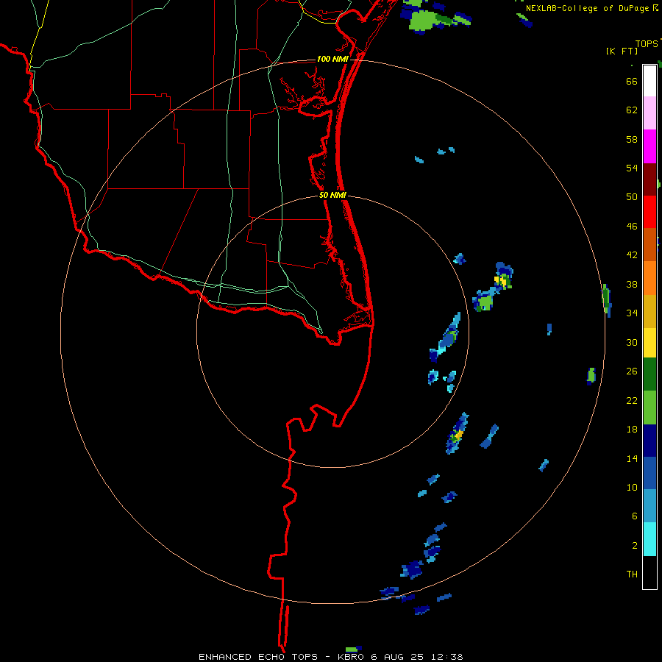Select the '10' legend value
662x662 pixels.
632,488
